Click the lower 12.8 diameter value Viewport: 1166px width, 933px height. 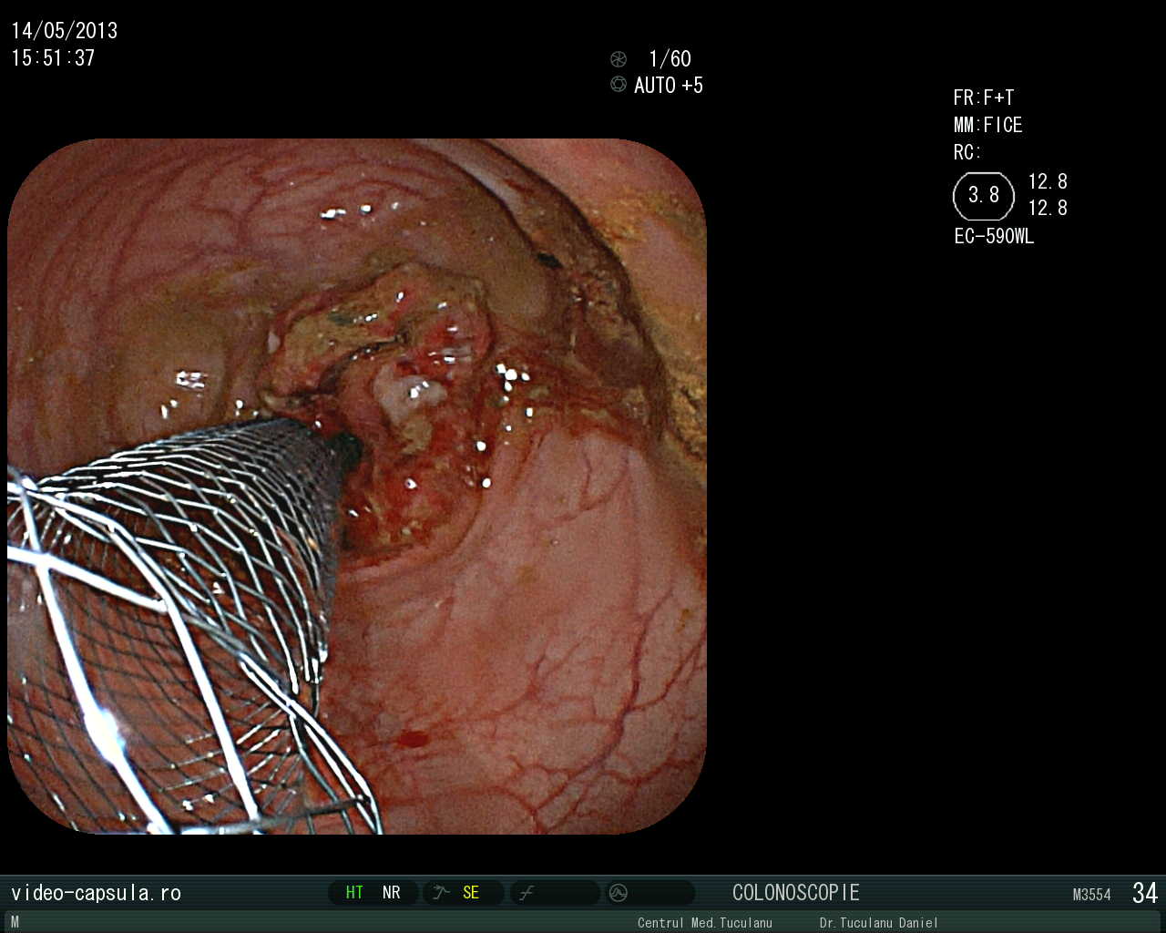1048,208
